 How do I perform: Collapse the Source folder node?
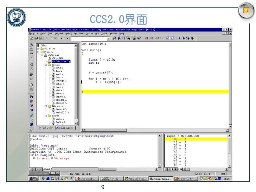(46, 116)
